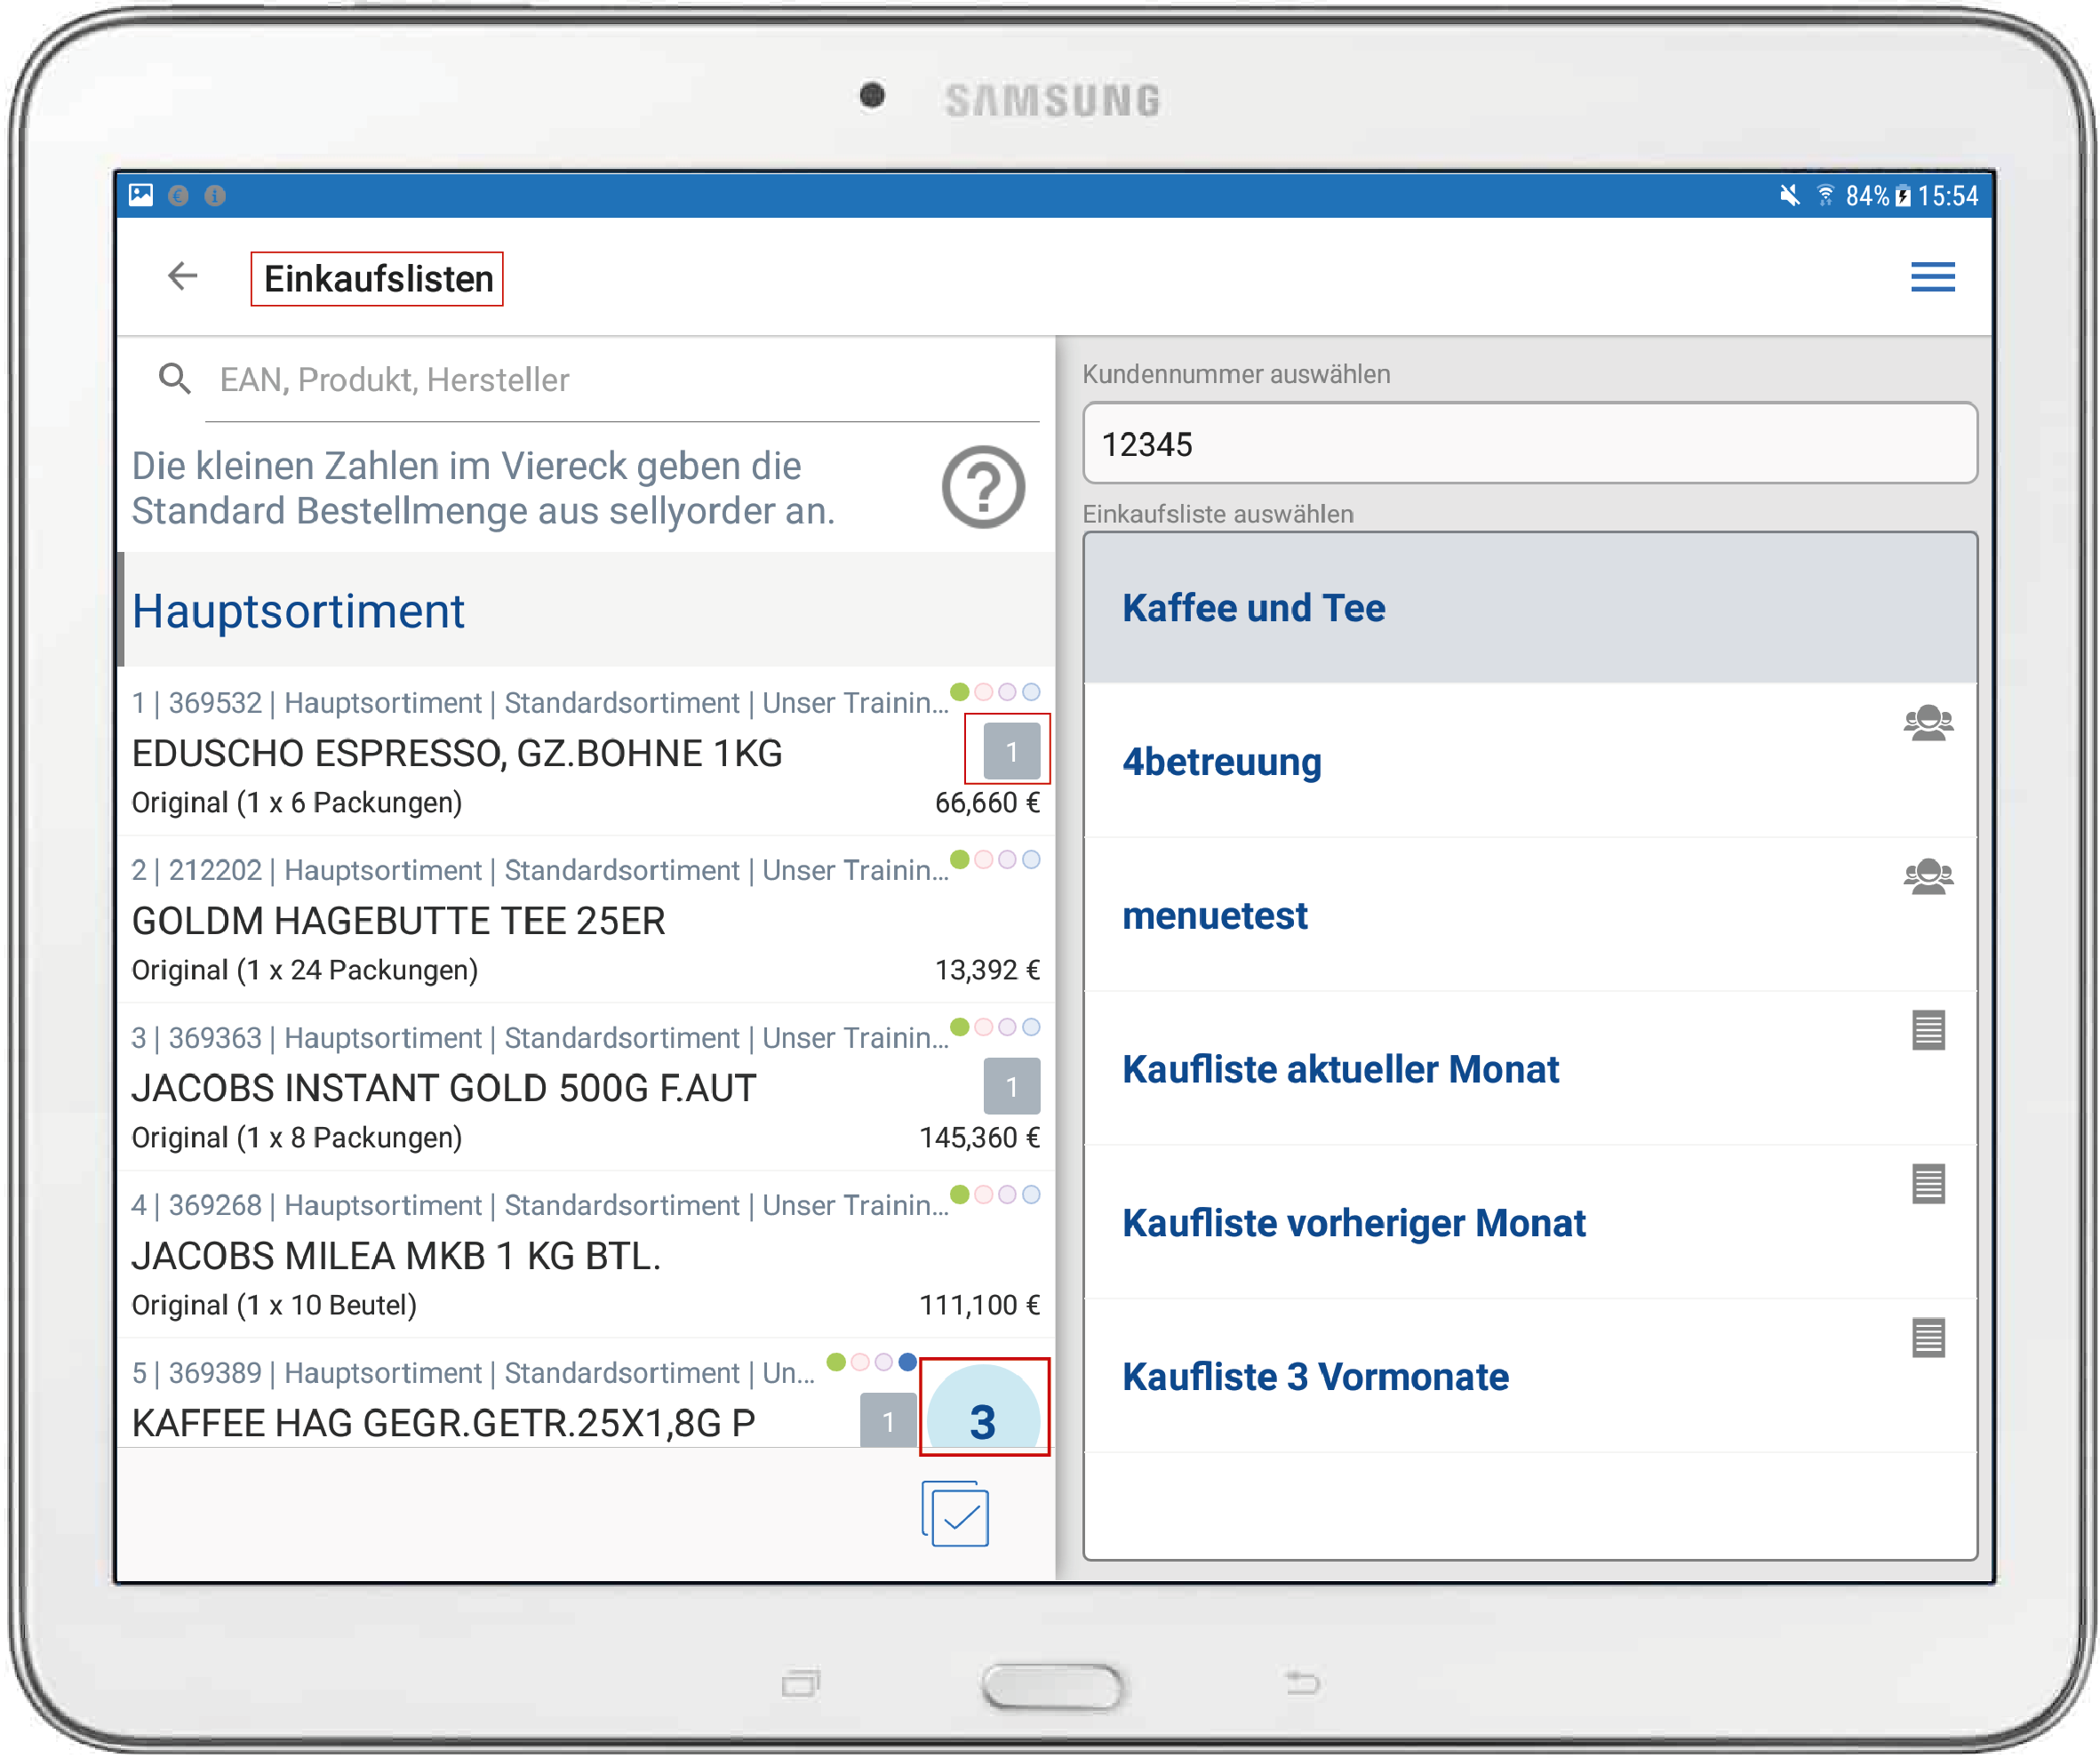Tap quantity box for Eduscho Espresso

[1012, 751]
